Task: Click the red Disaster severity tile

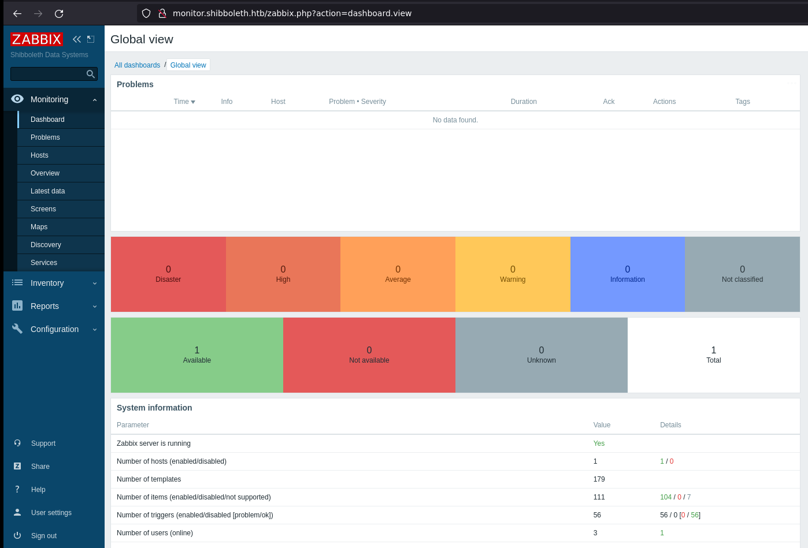Action: (168, 274)
